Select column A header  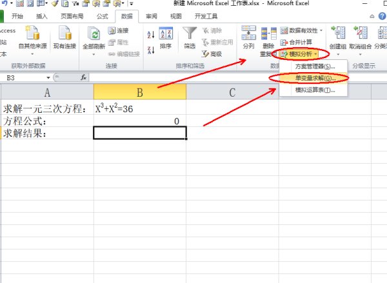click(47, 92)
